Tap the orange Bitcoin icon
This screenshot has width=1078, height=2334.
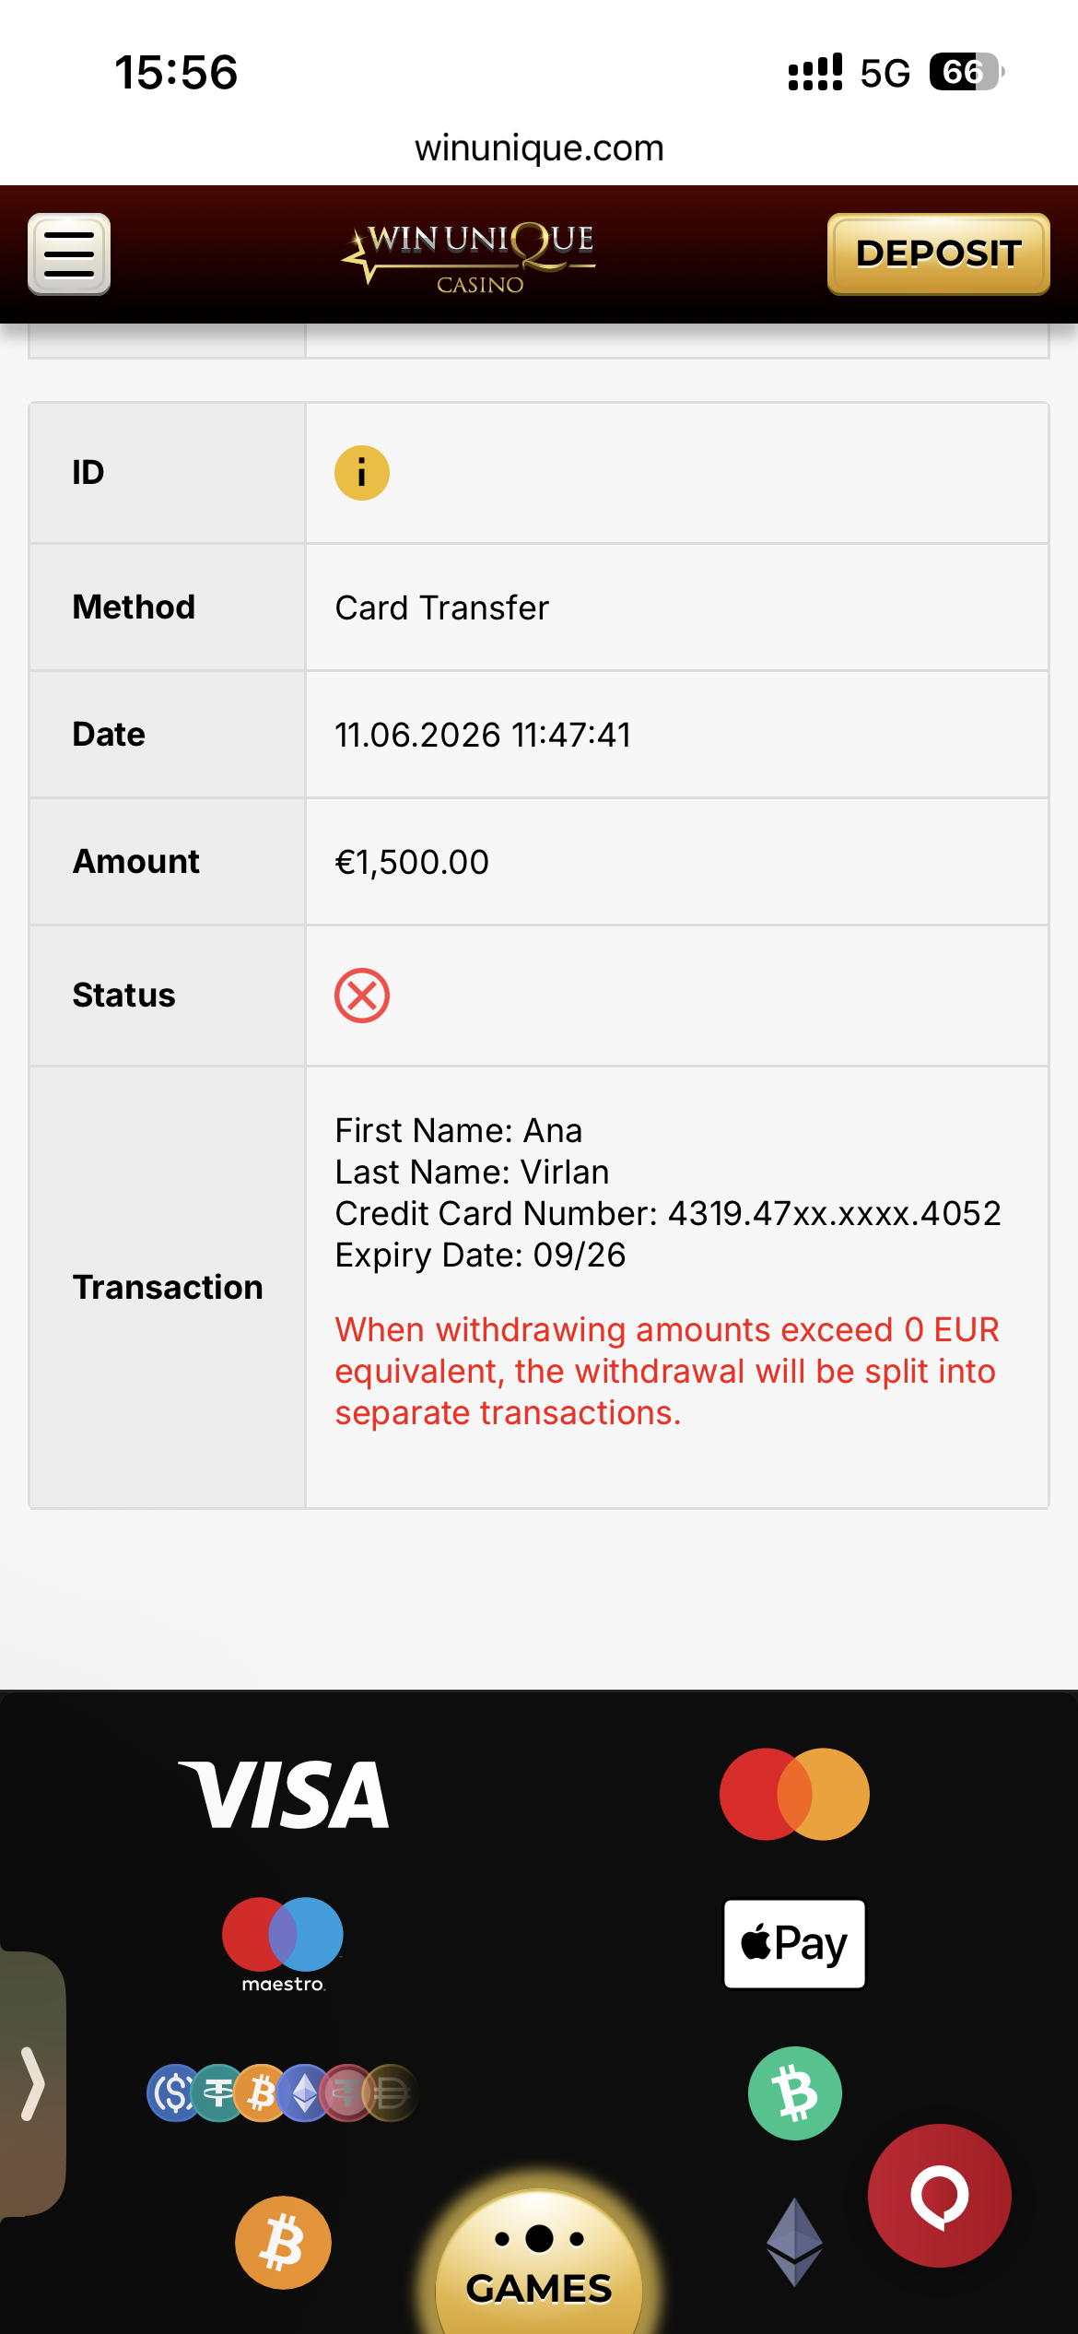(283, 2243)
